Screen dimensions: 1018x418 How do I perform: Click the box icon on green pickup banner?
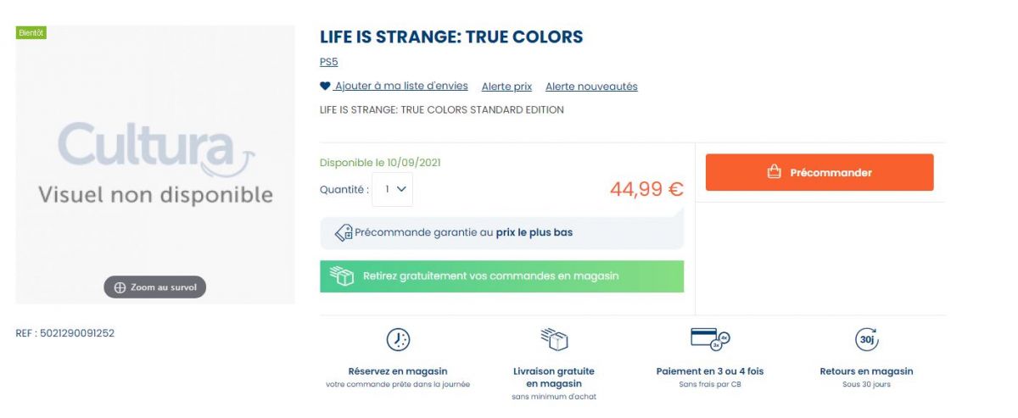341,276
